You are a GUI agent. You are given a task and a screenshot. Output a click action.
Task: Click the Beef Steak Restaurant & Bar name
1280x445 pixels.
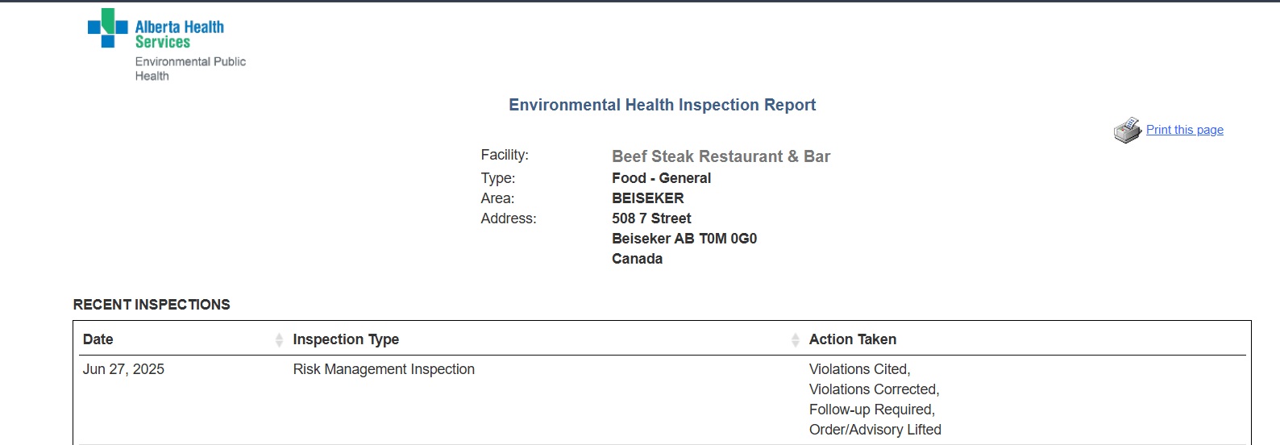(x=721, y=156)
